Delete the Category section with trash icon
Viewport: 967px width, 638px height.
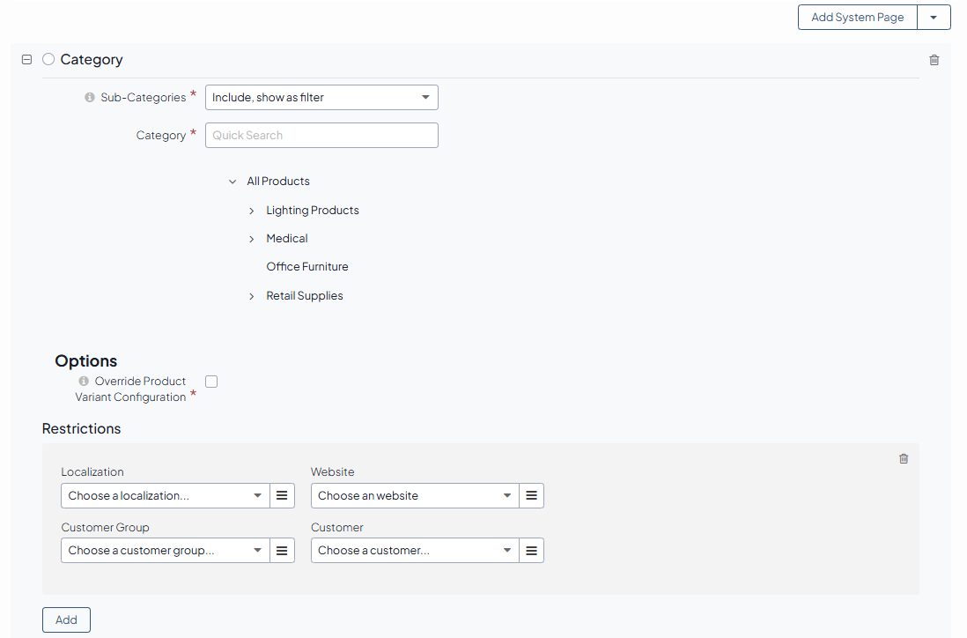[934, 60]
